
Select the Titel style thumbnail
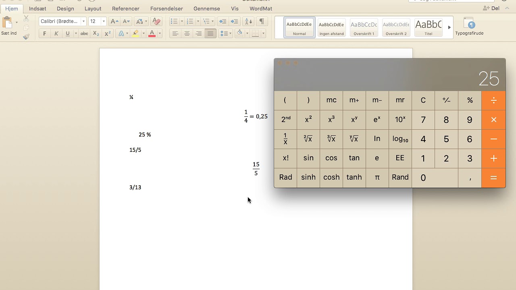(429, 27)
